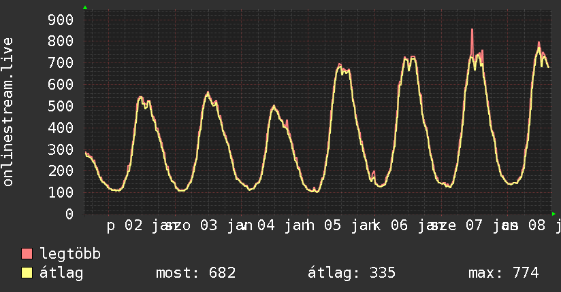The width and height of the screenshot is (561, 292).
Task: Click the 'most: 682' current value
Action: (x=195, y=273)
